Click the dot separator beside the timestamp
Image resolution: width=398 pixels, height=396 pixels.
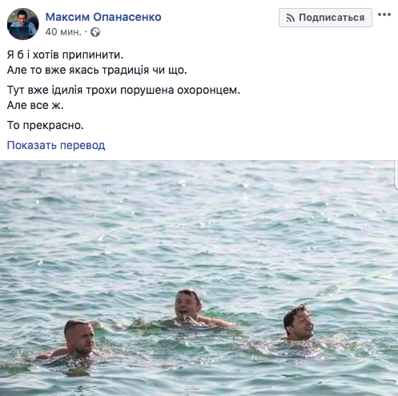[86, 32]
